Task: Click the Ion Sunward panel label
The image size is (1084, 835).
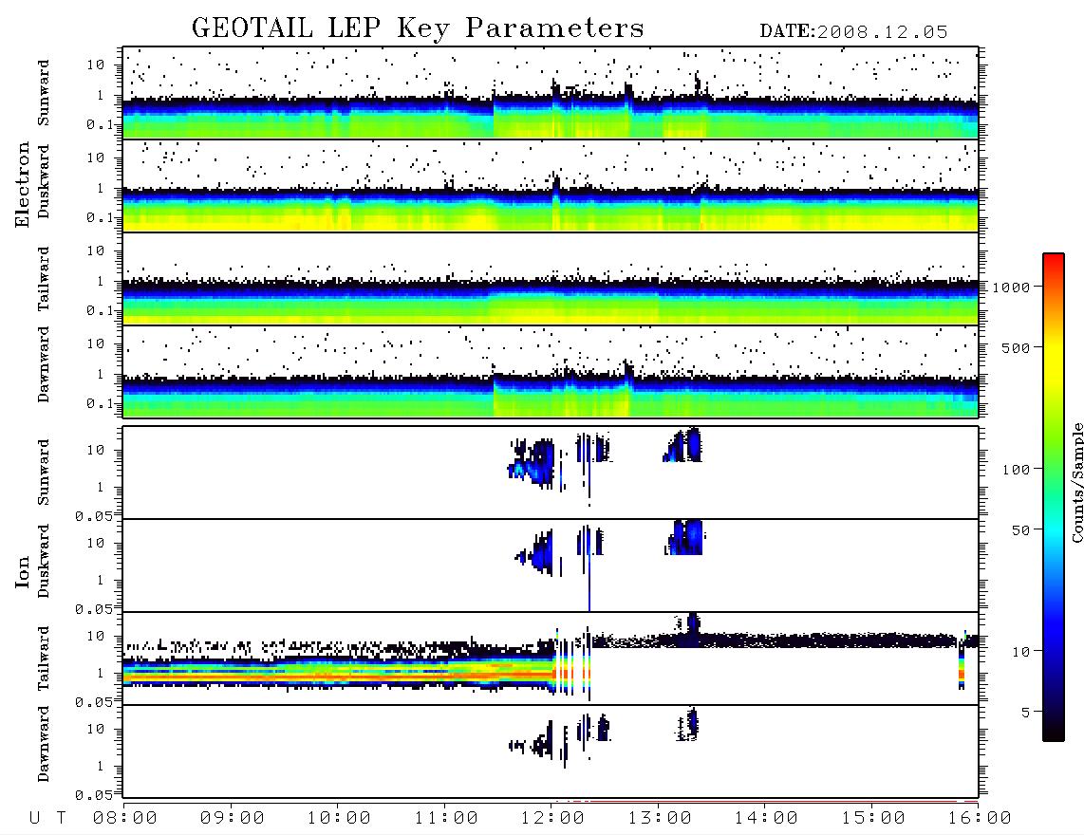Action: 44,473
